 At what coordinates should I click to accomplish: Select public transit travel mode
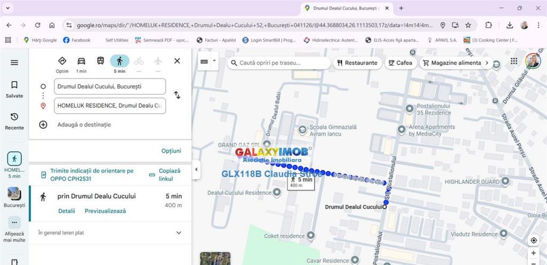(100, 61)
